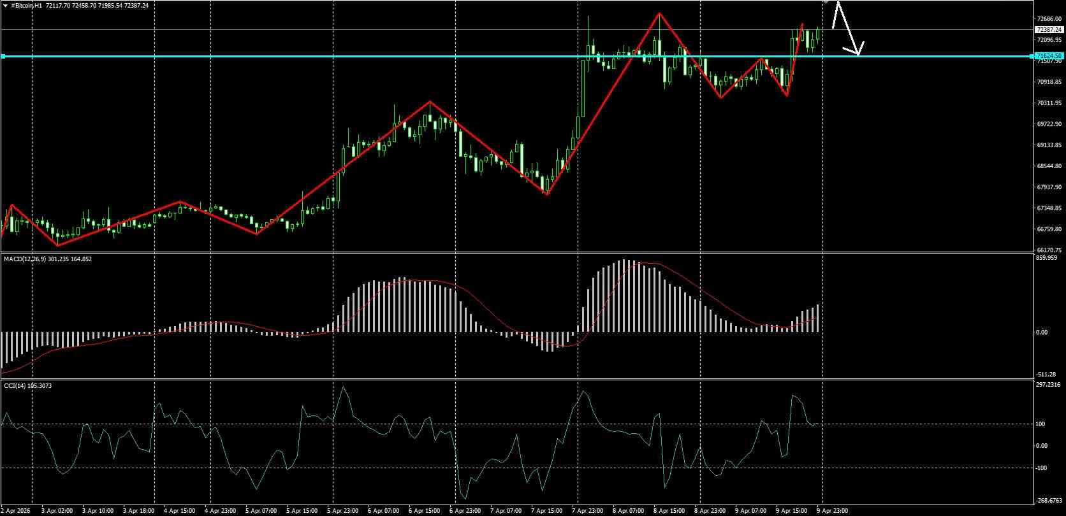Viewport: 1066px width, 516px height.
Task: Click the CCI -100 level scale label
Action: click(1042, 468)
